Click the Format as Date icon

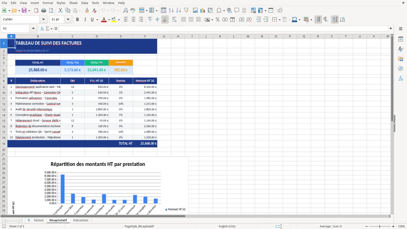232,20
